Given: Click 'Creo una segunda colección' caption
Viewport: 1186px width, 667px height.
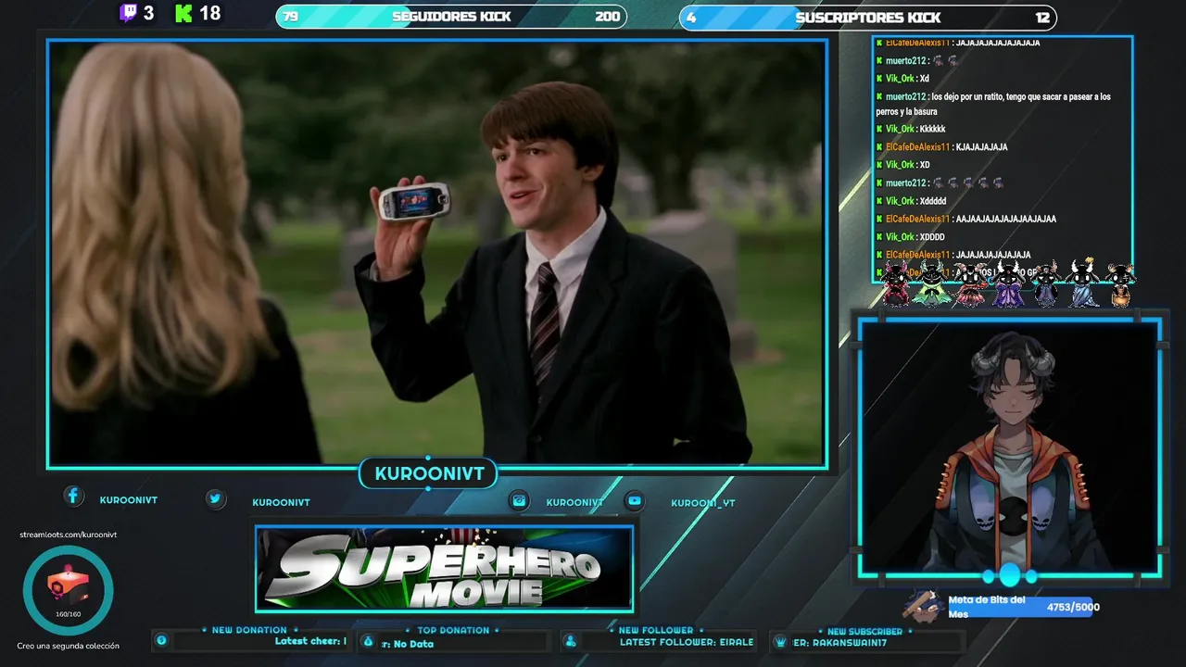Looking at the screenshot, I should click(x=68, y=646).
